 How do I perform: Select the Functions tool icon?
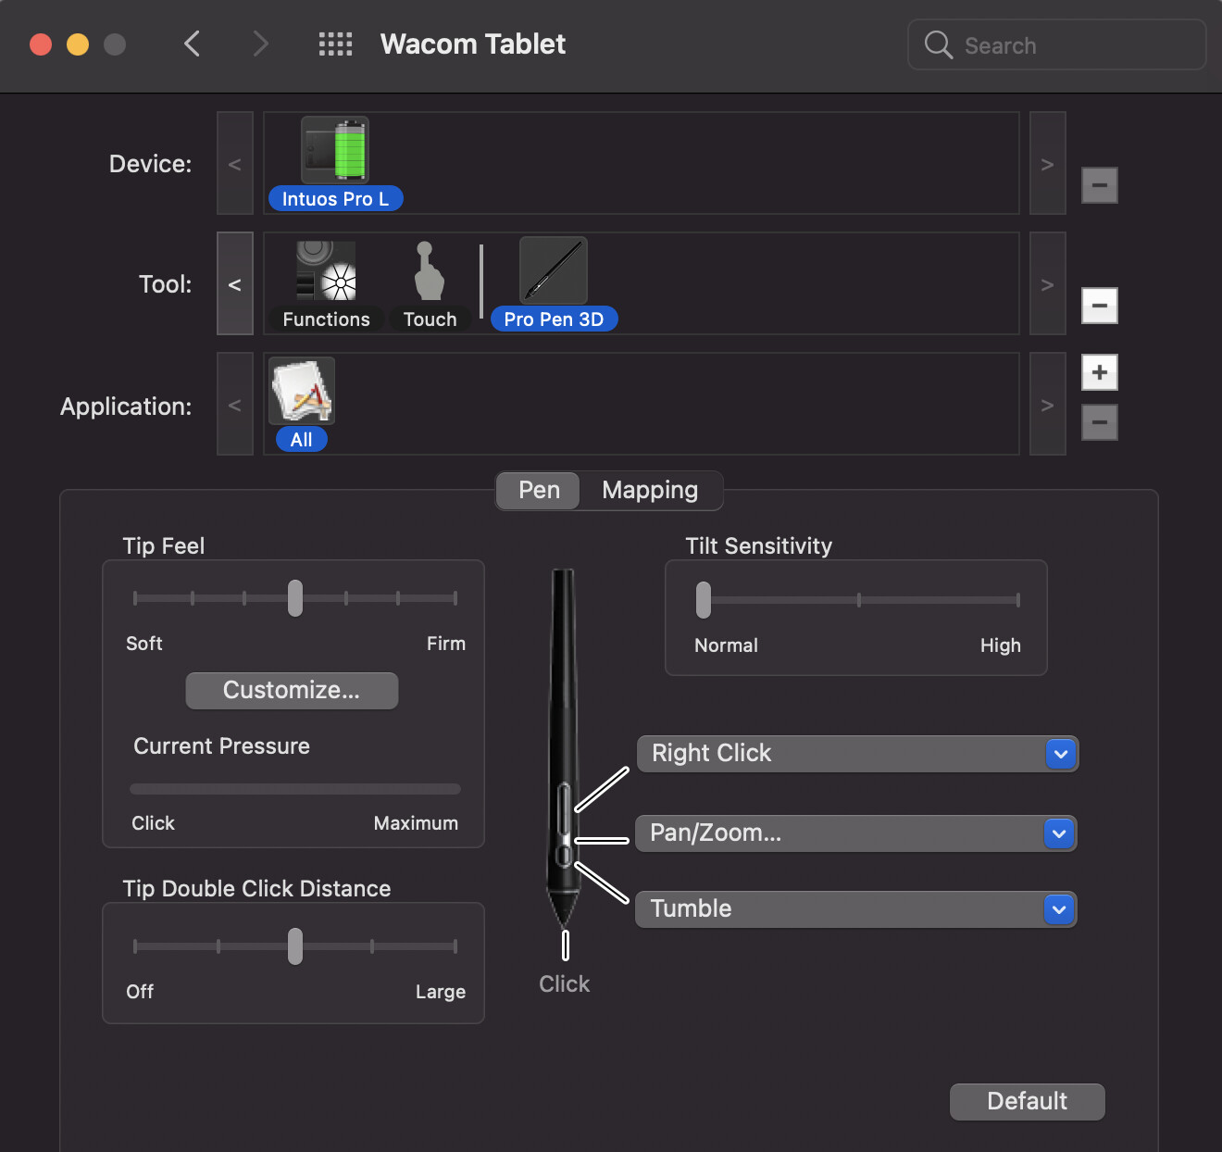click(x=326, y=271)
